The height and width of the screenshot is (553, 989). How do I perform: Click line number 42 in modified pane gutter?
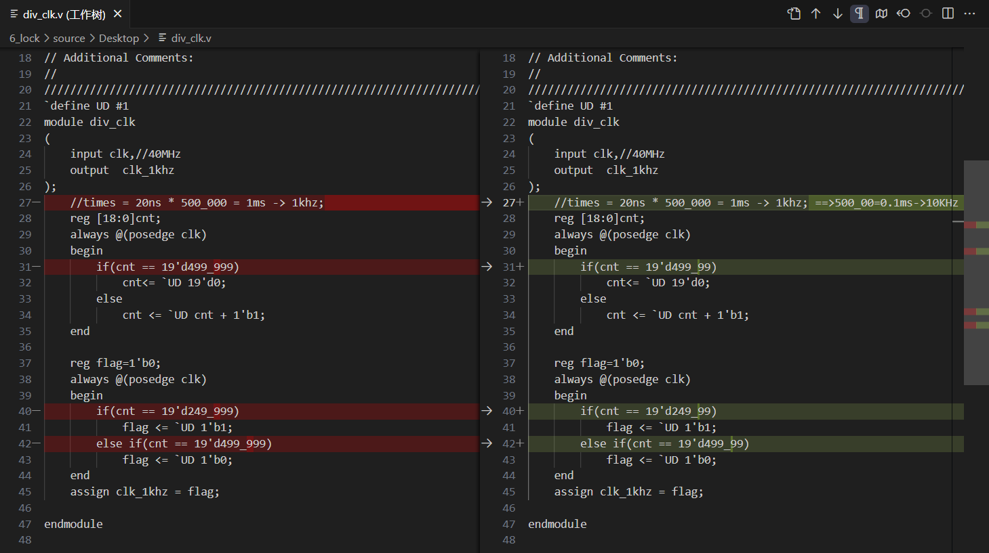tap(509, 443)
